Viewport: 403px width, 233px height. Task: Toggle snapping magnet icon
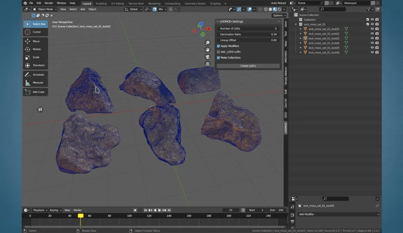tap(154, 9)
